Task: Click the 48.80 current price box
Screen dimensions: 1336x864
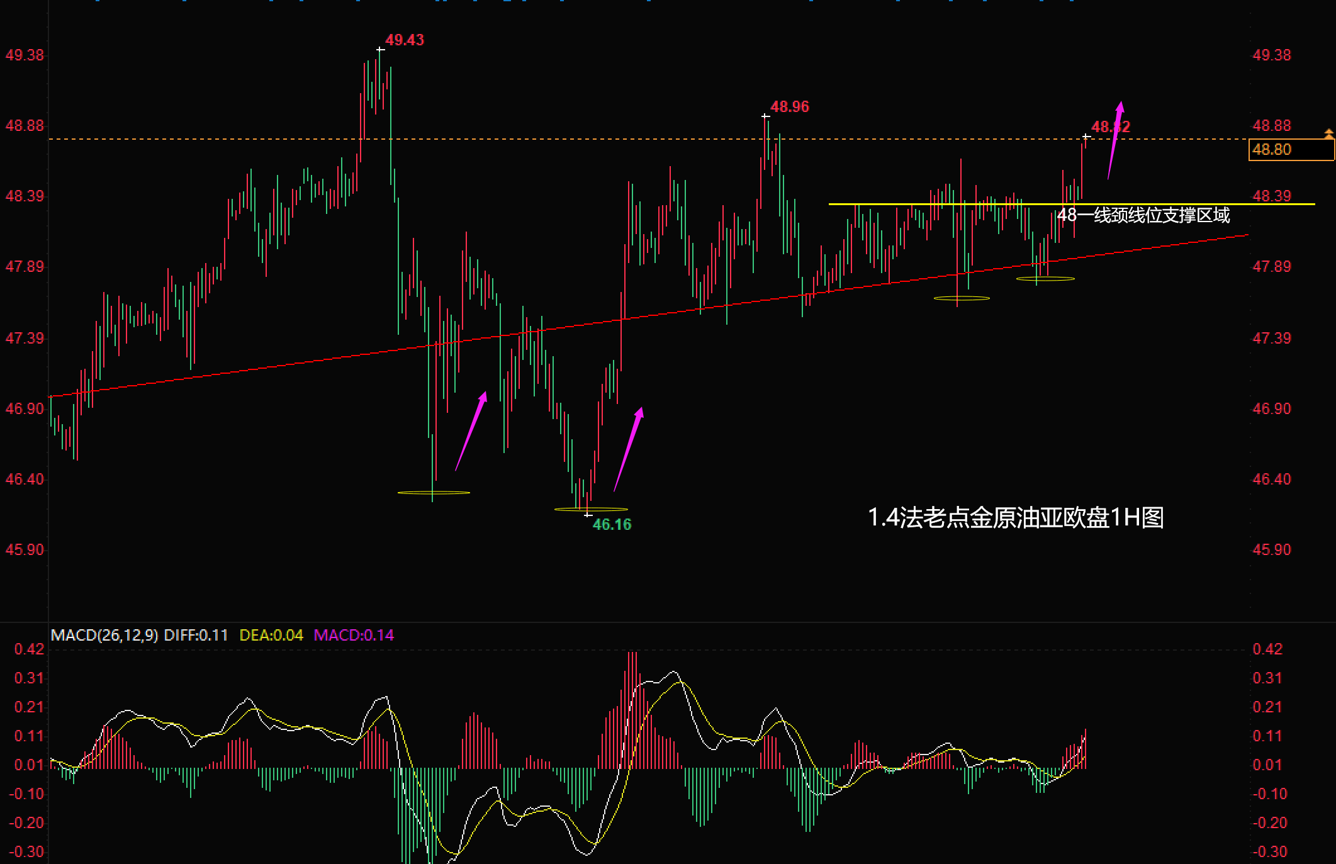Action: click(x=1290, y=150)
